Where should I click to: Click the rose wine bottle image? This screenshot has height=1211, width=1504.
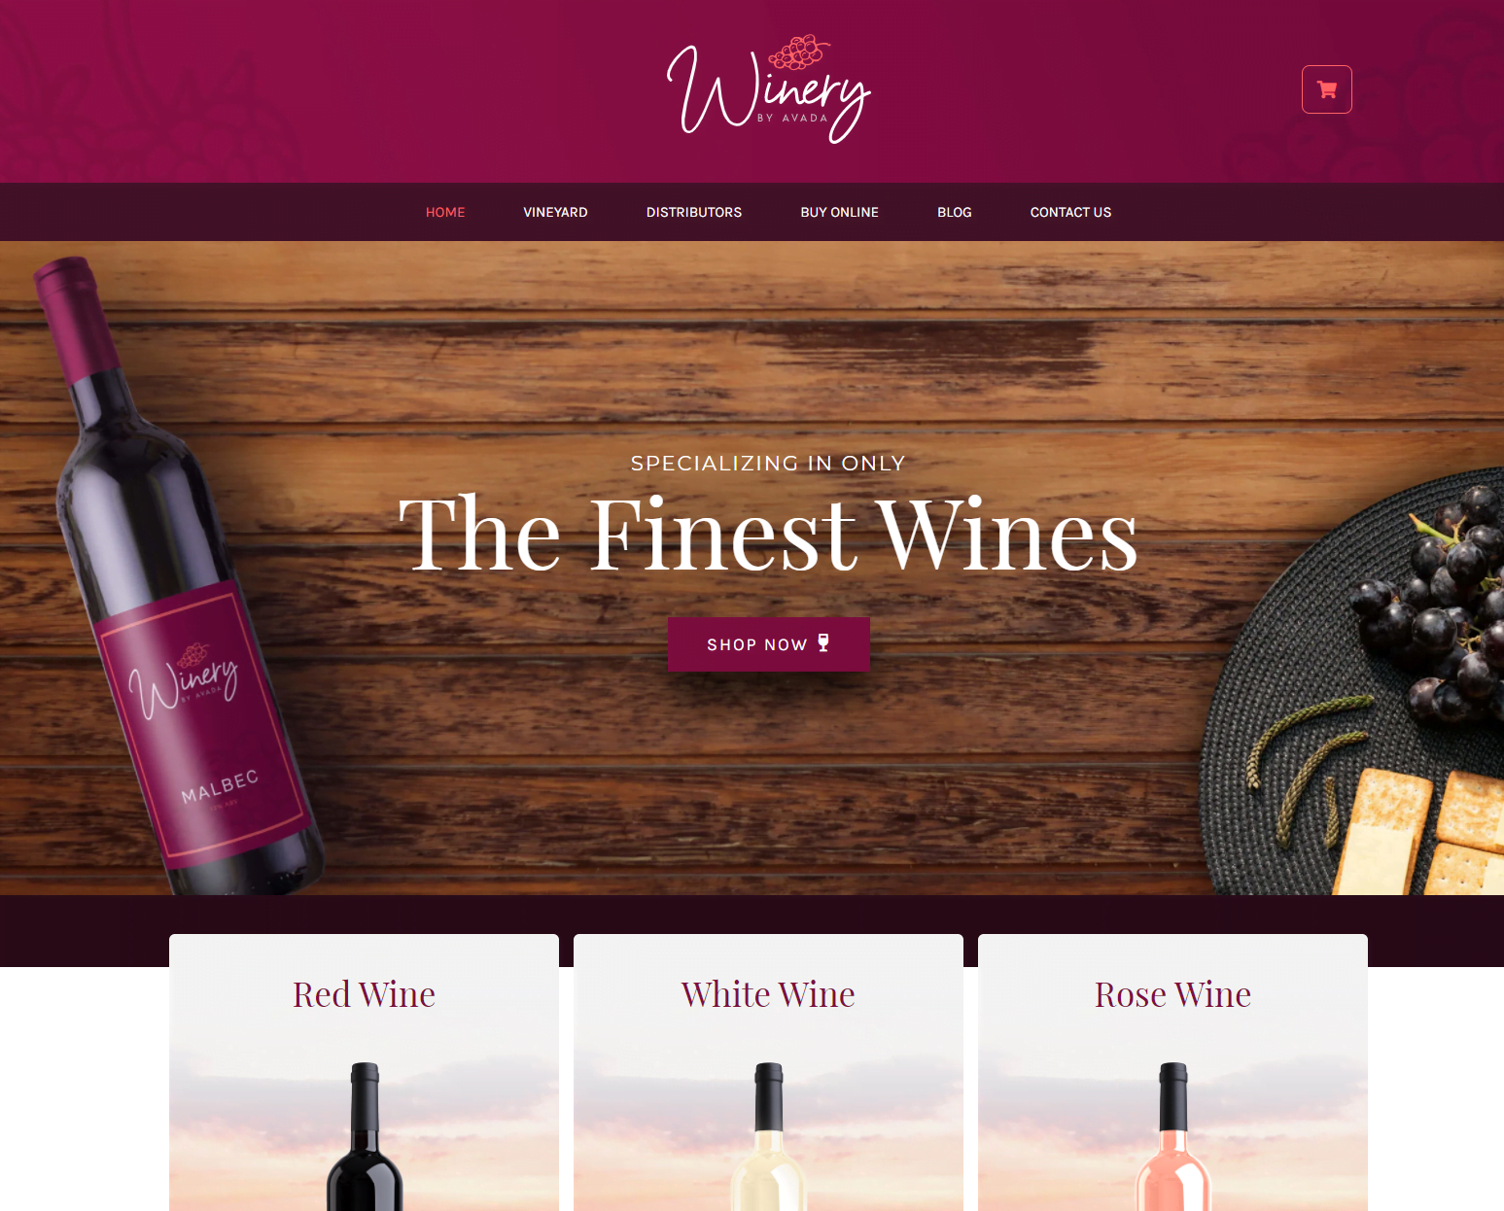coord(1173,1137)
